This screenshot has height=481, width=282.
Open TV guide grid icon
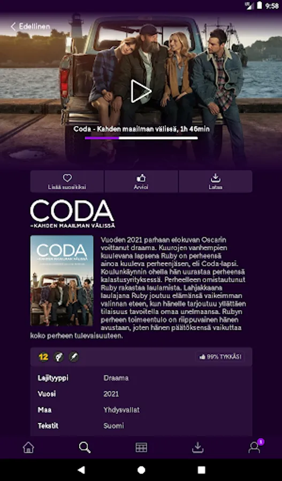141,447
